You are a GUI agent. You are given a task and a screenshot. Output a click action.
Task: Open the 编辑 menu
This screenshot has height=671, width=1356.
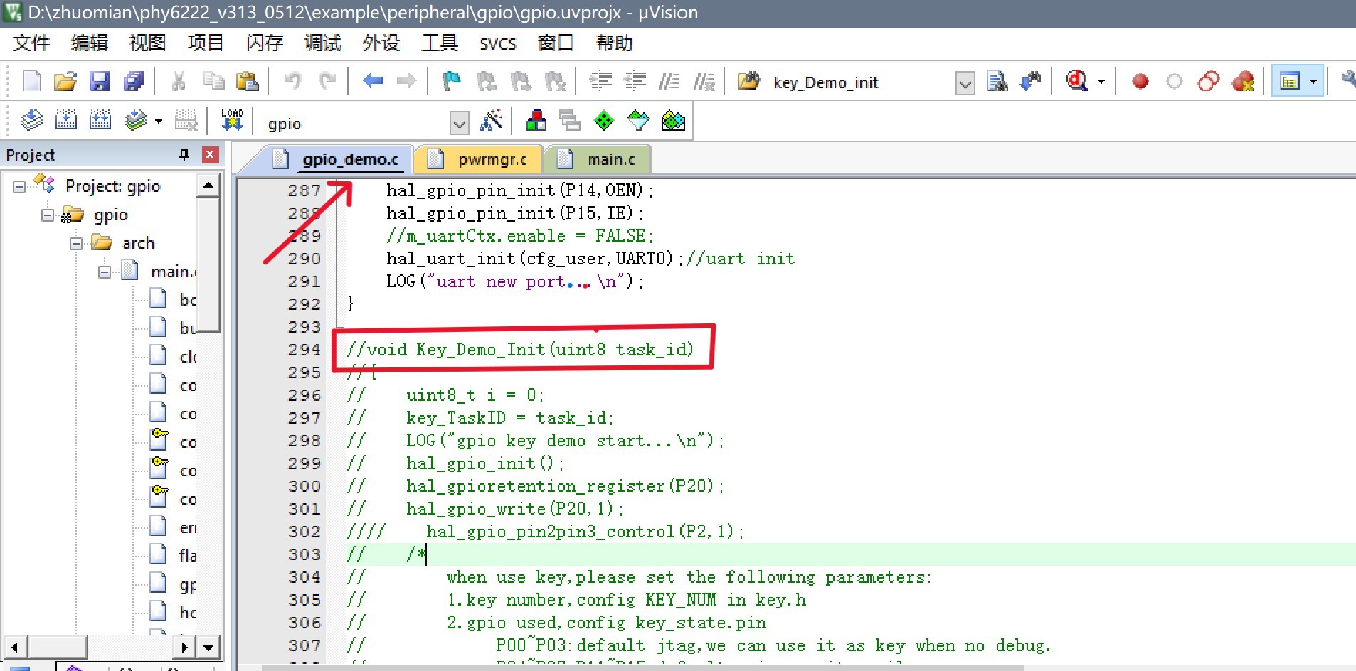[x=90, y=43]
